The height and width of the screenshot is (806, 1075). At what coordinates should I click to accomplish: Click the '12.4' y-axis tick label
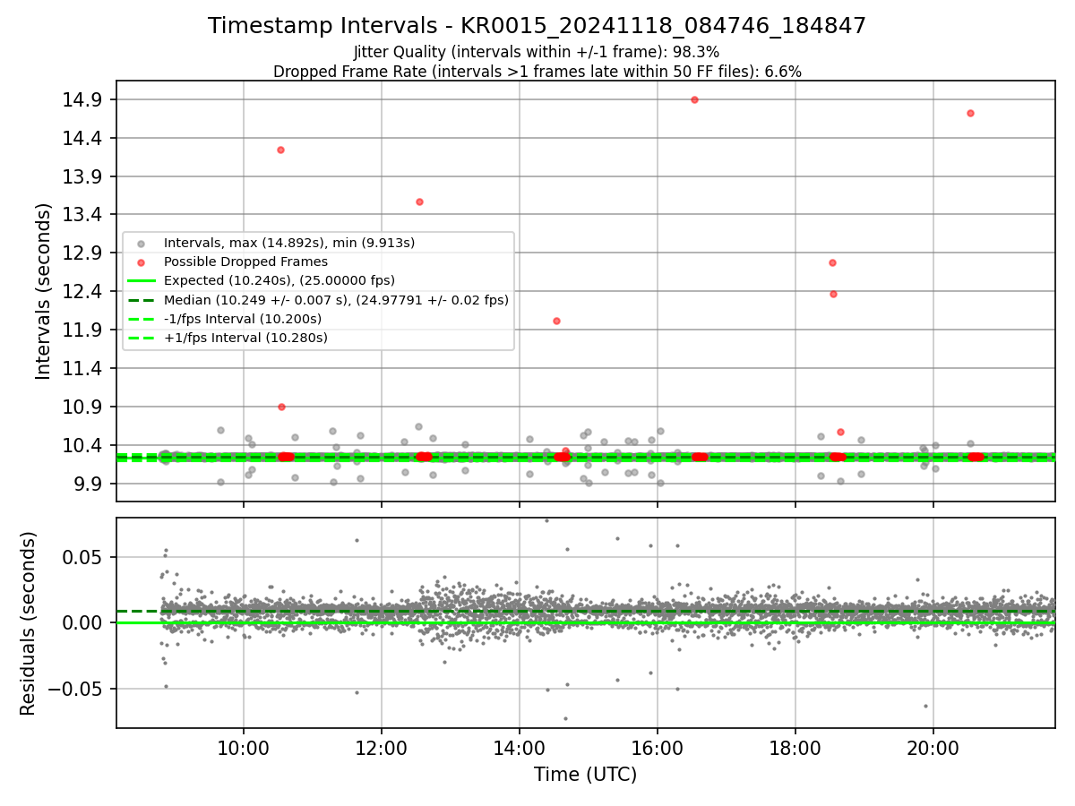coord(82,292)
